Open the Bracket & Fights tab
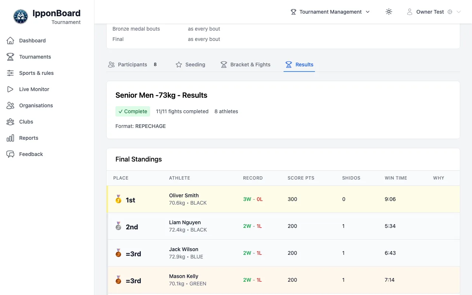 coord(245,65)
